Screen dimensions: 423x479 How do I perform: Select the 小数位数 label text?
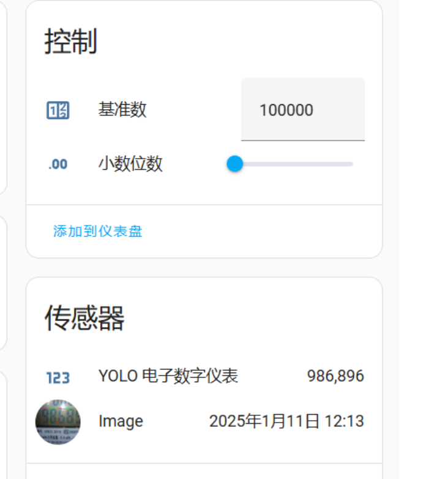click(x=130, y=164)
